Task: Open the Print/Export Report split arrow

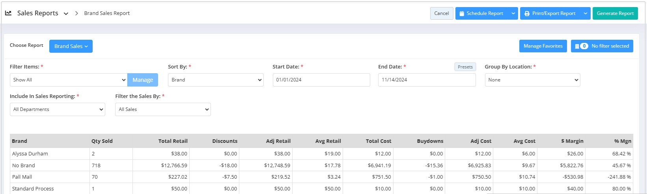Action: 585,13
